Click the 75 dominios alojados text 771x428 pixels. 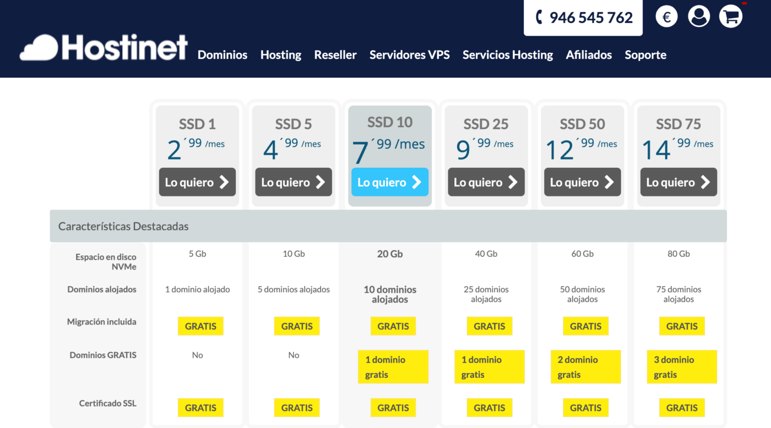(678, 294)
